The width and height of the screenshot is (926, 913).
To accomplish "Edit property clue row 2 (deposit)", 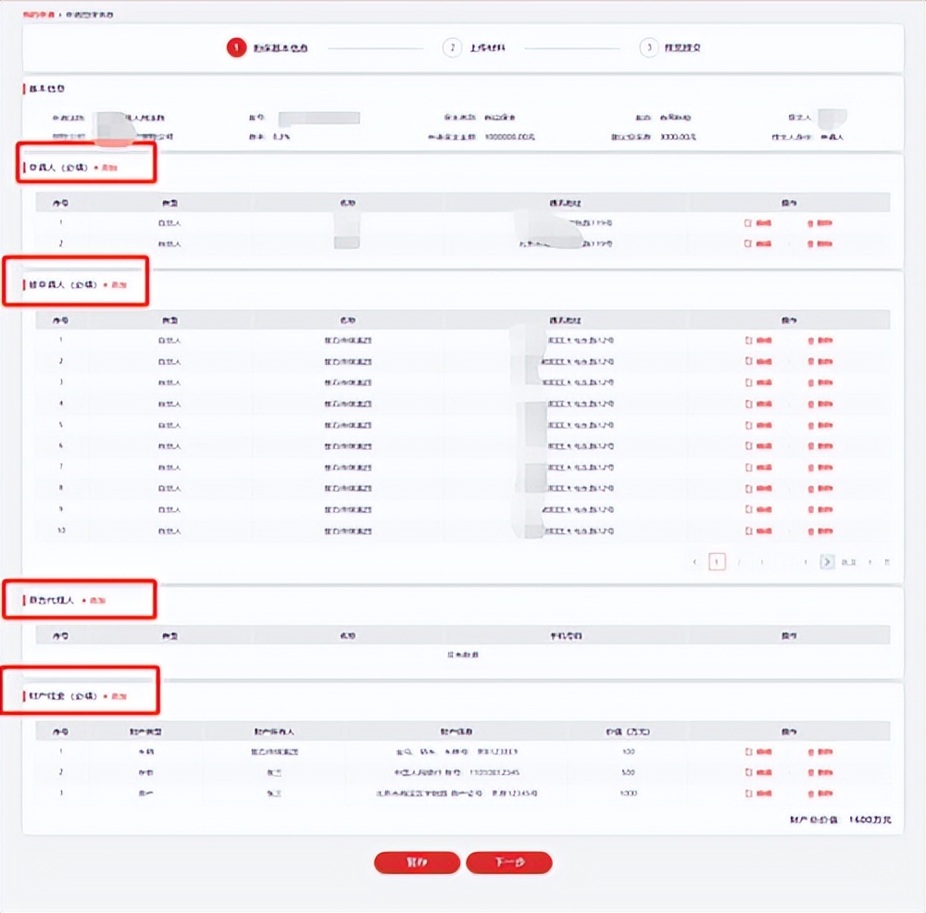I will click(x=757, y=772).
